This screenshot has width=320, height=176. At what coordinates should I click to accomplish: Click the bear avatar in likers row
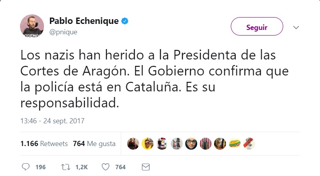click(x=133, y=143)
